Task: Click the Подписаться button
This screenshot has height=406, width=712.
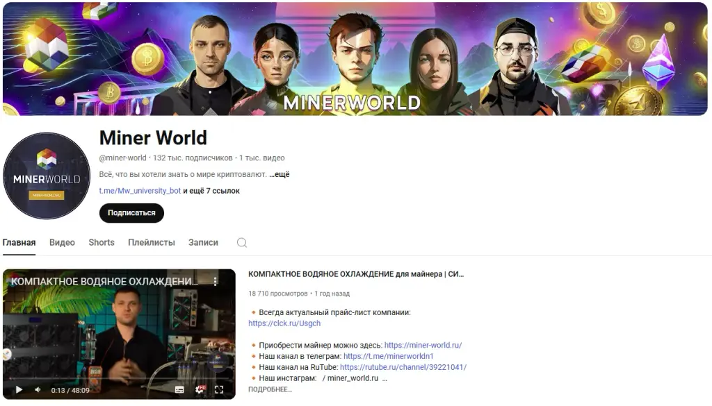Action: (x=131, y=213)
